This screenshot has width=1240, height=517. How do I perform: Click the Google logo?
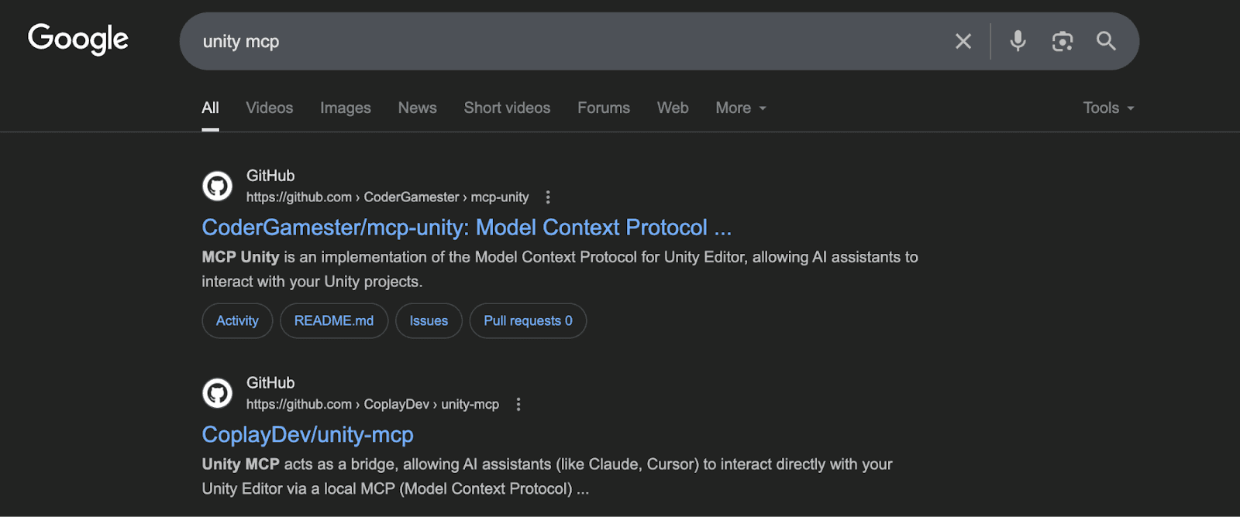point(78,39)
